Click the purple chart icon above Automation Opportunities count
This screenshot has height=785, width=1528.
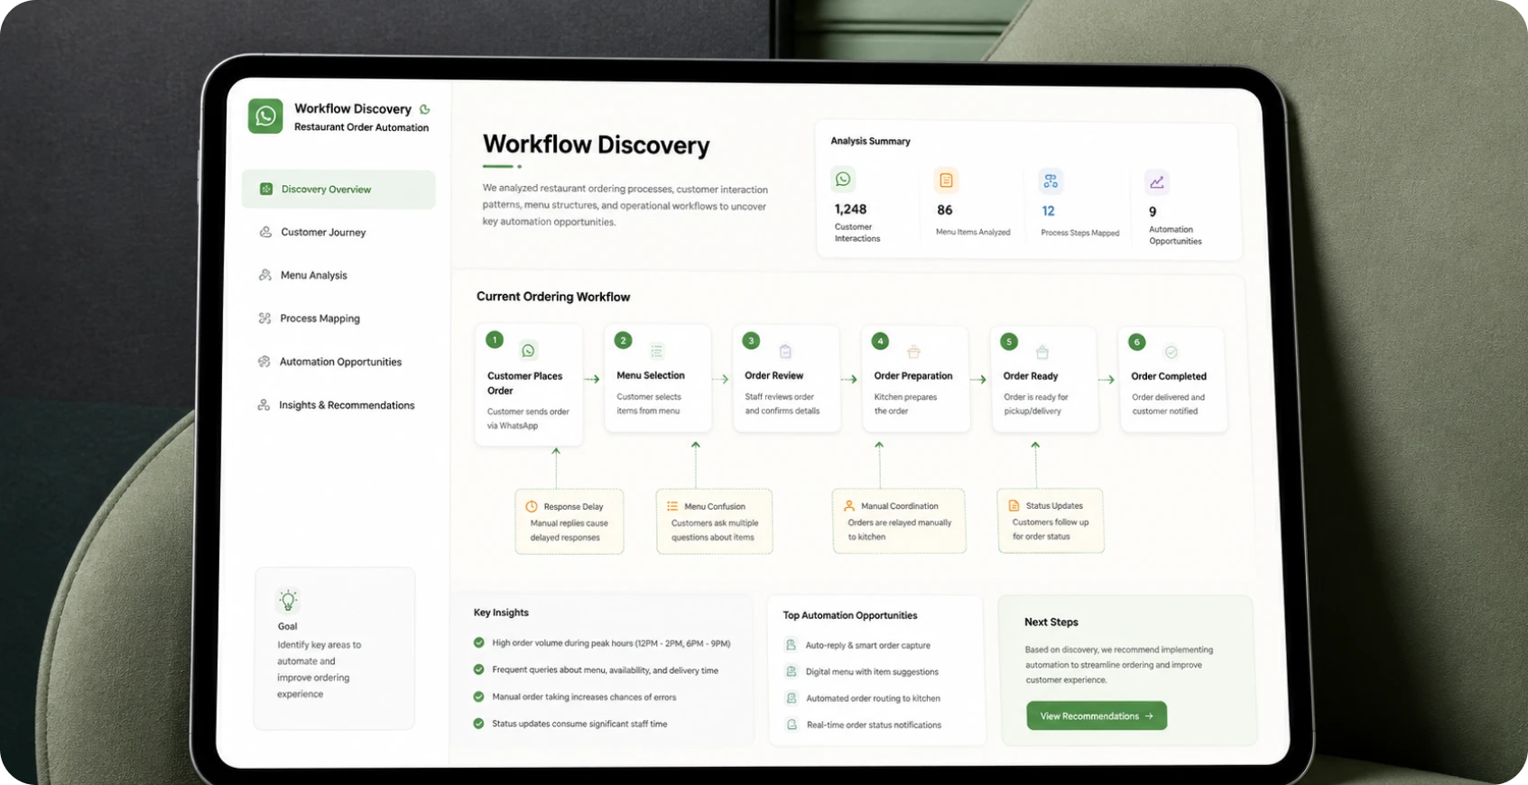(1157, 182)
